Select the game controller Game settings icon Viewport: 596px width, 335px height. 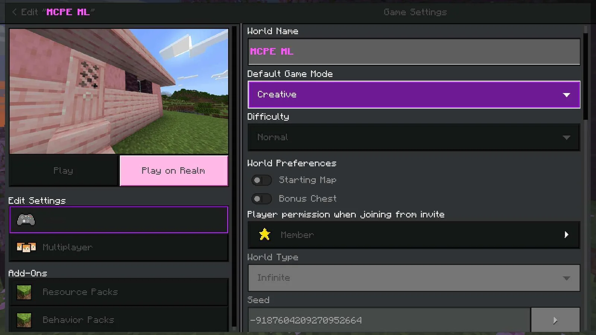[26, 220]
